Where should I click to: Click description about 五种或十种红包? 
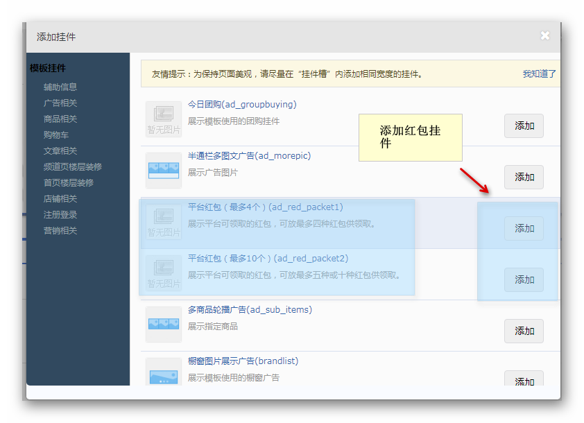294,275
